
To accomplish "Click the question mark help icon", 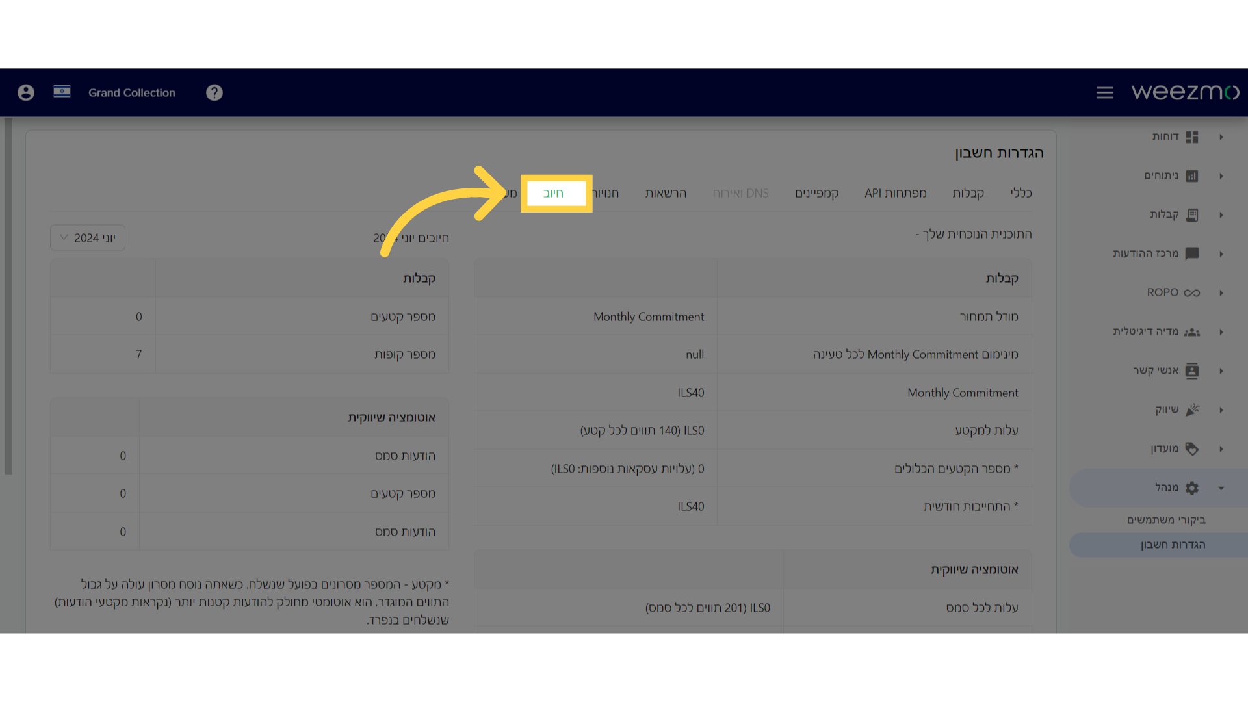I will point(214,92).
